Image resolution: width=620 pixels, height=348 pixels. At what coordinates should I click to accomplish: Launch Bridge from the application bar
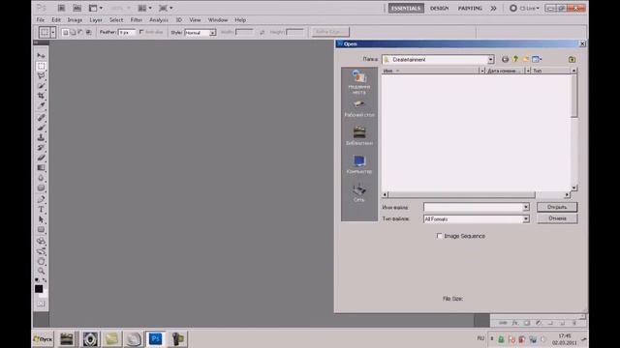(61, 8)
